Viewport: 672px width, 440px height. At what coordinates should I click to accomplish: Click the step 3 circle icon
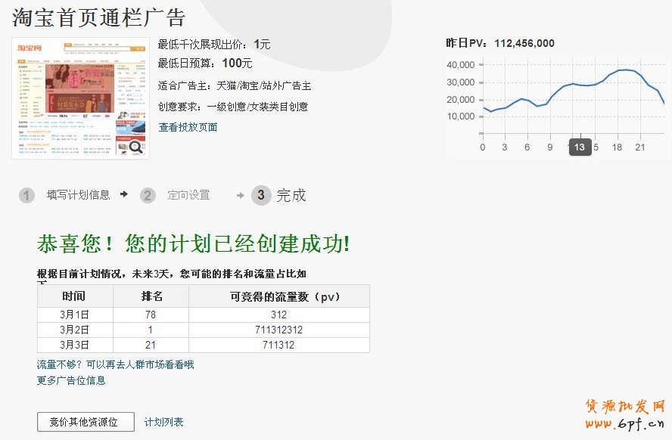click(x=260, y=196)
